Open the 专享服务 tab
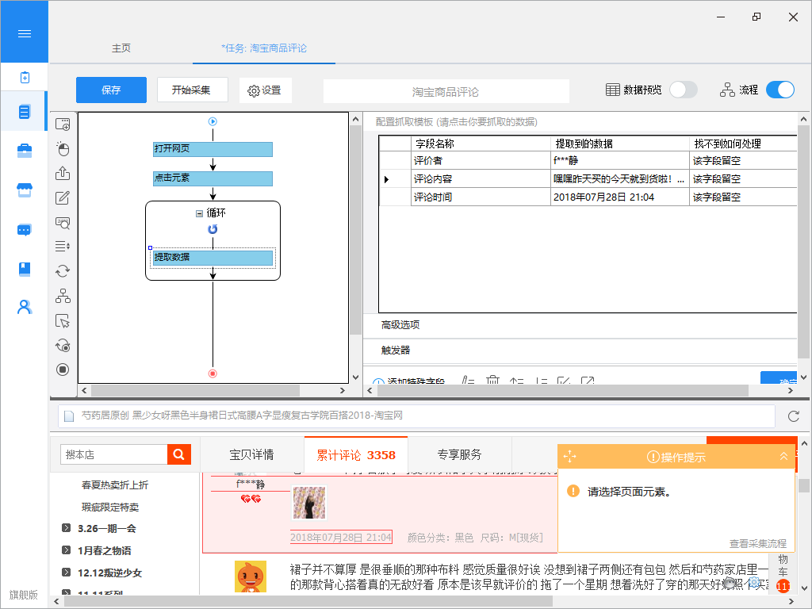The width and height of the screenshot is (812, 609). [x=459, y=454]
